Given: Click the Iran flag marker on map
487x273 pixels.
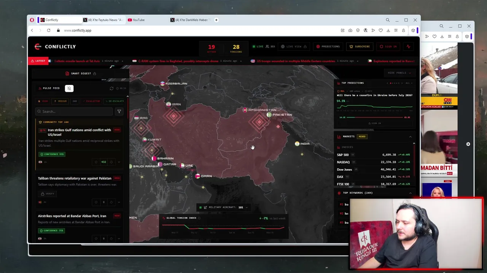Looking at the screenshot, I should click(169, 104).
